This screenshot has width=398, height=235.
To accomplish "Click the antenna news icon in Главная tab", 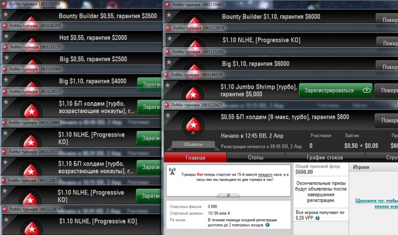I will coord(172,171).
